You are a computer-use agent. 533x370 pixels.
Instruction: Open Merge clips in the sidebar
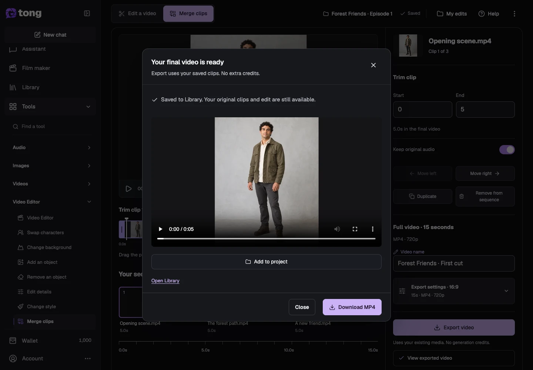coord(55,322)
